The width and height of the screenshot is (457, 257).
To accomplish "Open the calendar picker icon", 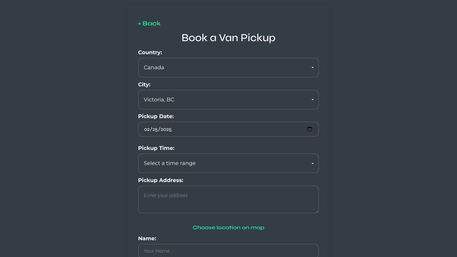I will point(310,129).
